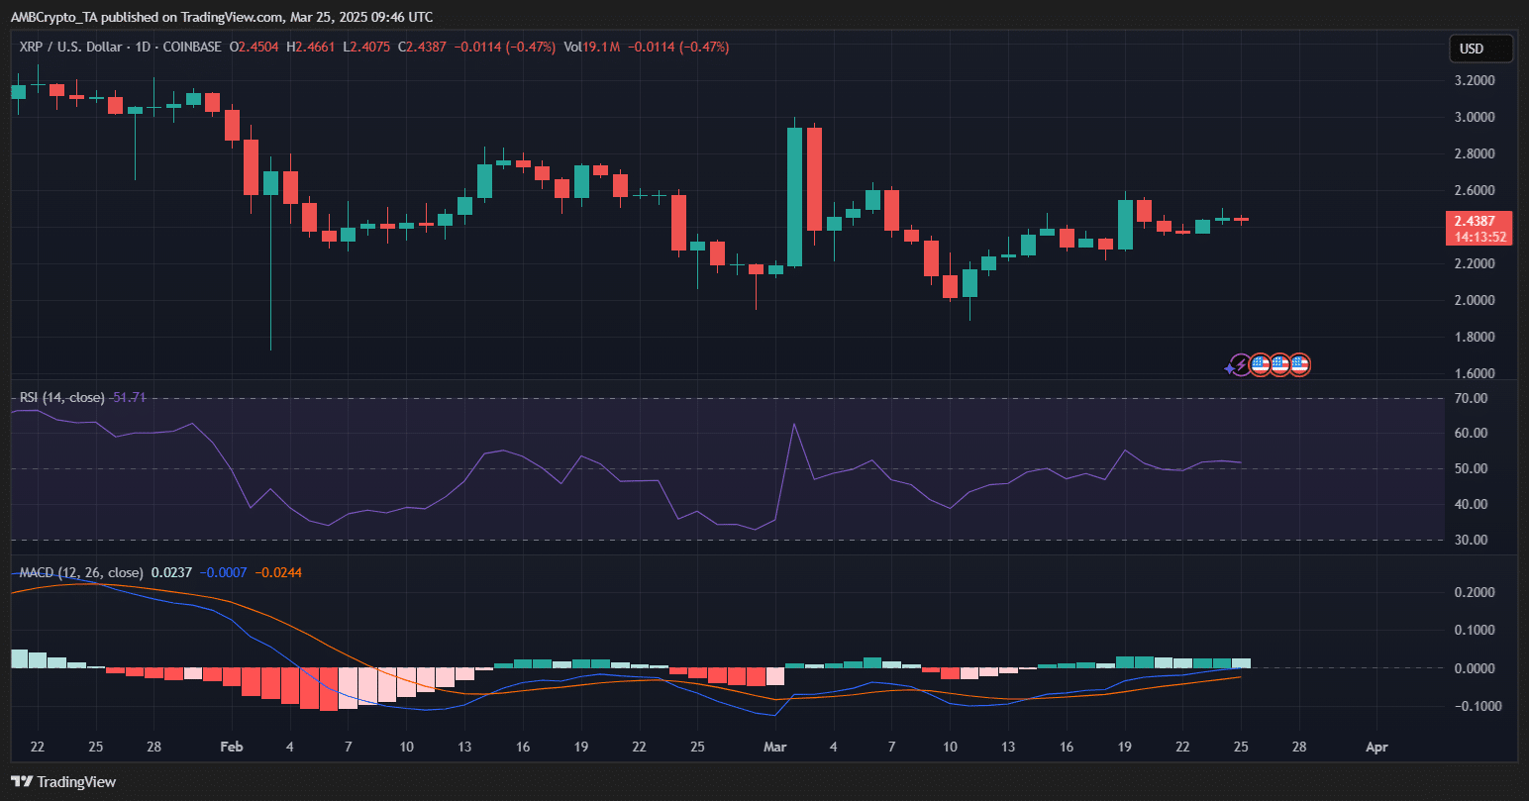Toggle the current price label on the axis
1529x801 pixels.
(1478, 228)
